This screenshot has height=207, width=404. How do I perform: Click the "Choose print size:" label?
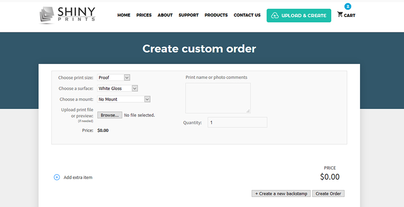[x=76, y=78]
